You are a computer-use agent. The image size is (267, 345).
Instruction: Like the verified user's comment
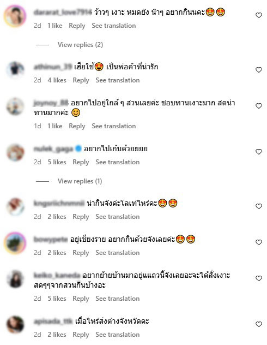pyautogui.click(x=259, y=152)
